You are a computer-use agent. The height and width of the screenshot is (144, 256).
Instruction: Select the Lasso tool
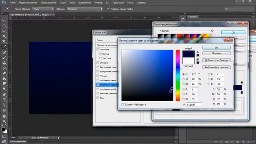[4, 31]
